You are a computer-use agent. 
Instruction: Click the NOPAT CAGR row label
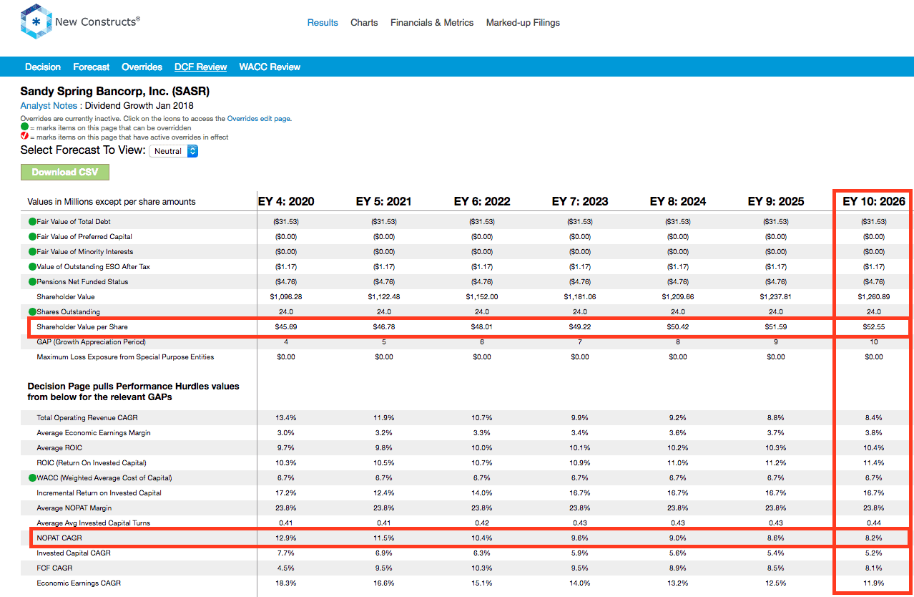click(59, 538)
